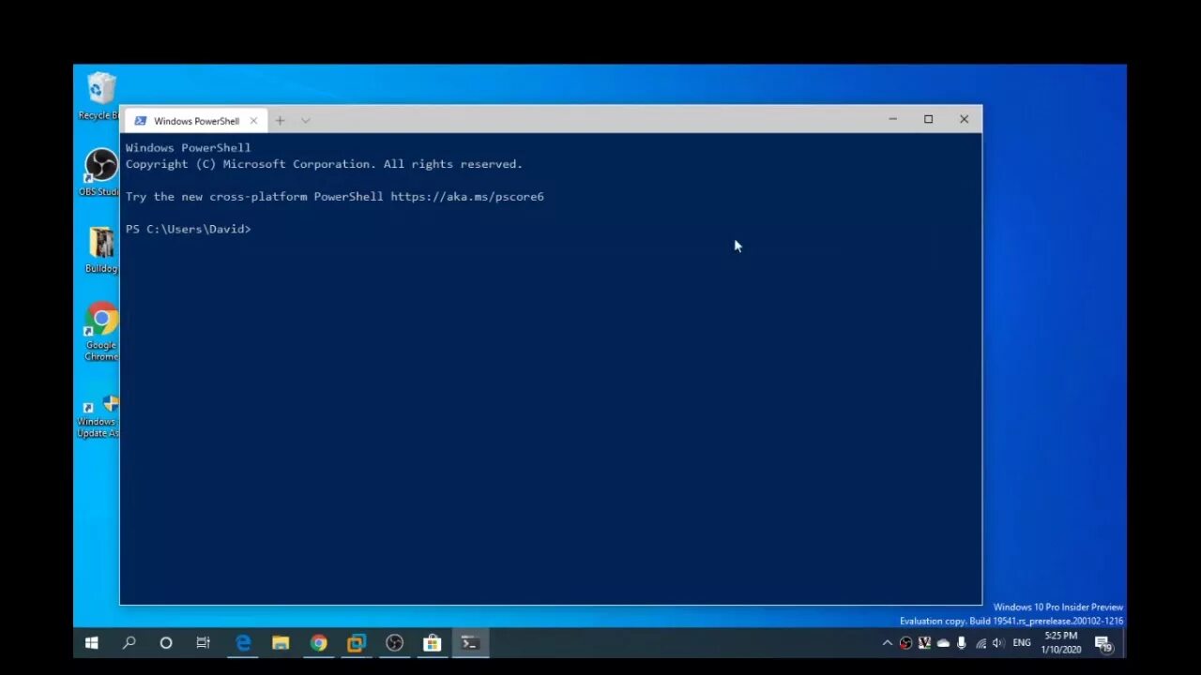Open Task View on taskbar
Image resolution: width=1201 pixels, height=675 pixels.
pyautogui.click(x=204, y=643)
